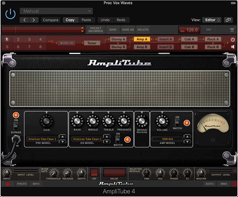Image resolution: width=238 pixels, height=197 pixels.
Task: Go to previous preset arrow
Action: point(24,20)
